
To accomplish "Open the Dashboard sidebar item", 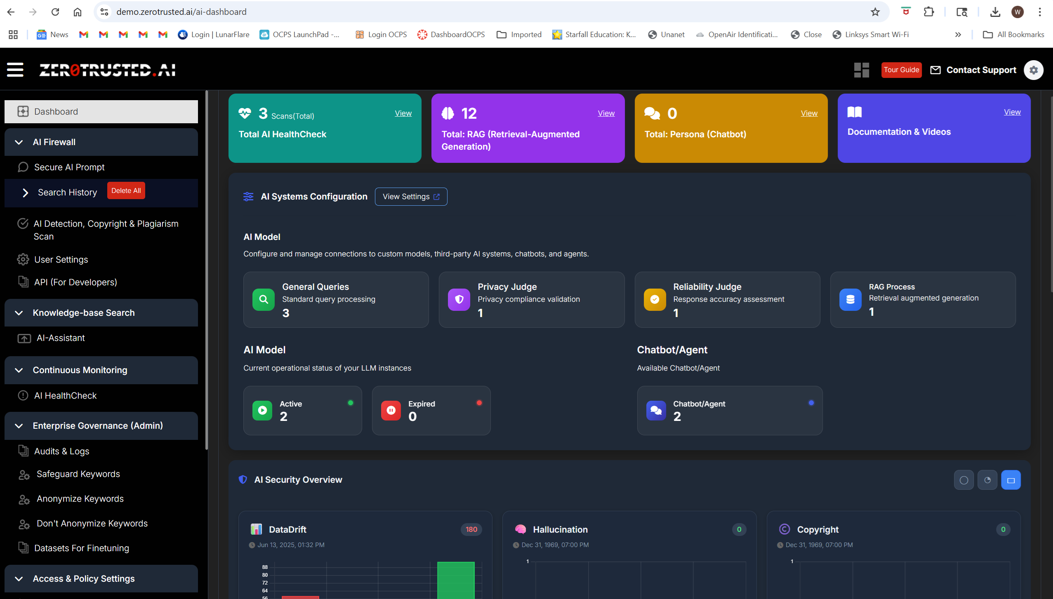I will coord(101,112).
